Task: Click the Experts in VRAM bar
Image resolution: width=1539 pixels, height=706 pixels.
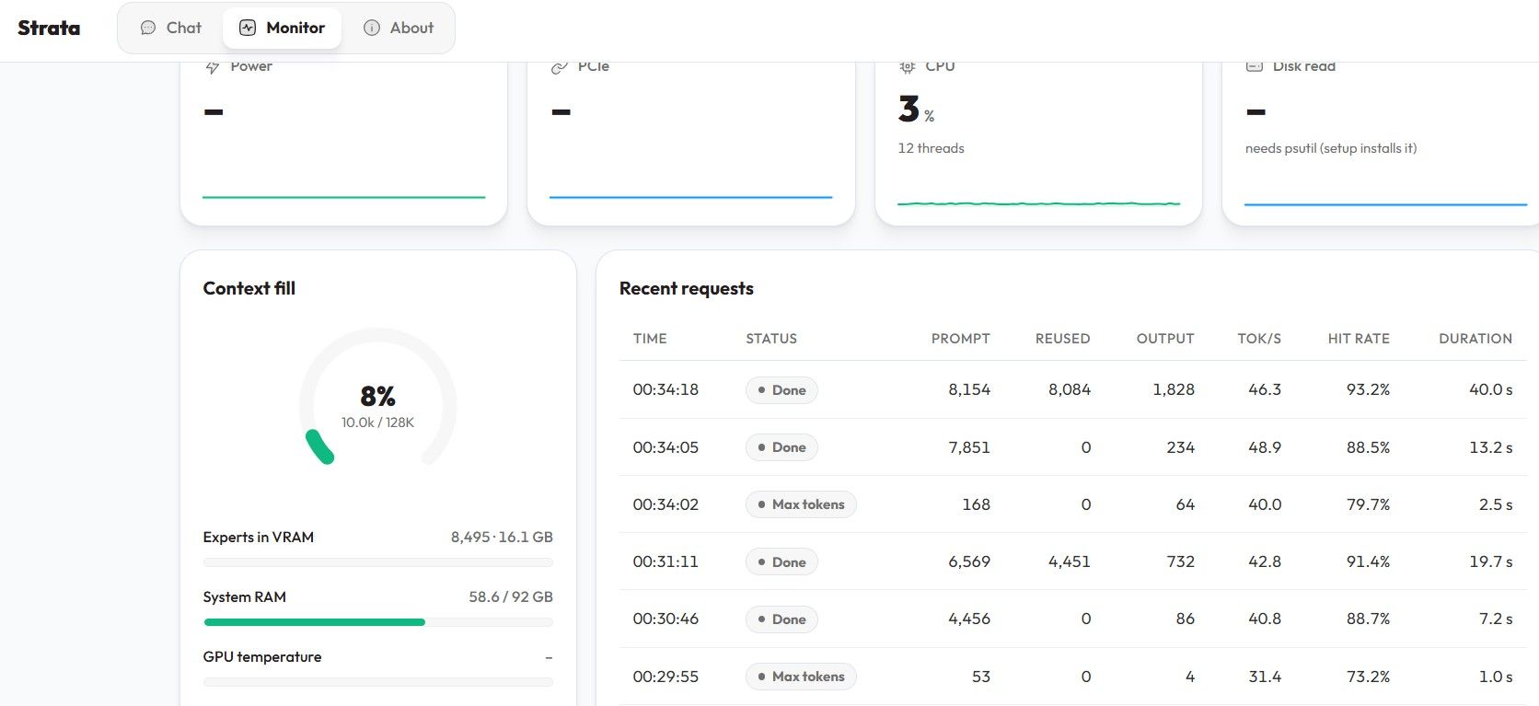Action: [378, 562]
